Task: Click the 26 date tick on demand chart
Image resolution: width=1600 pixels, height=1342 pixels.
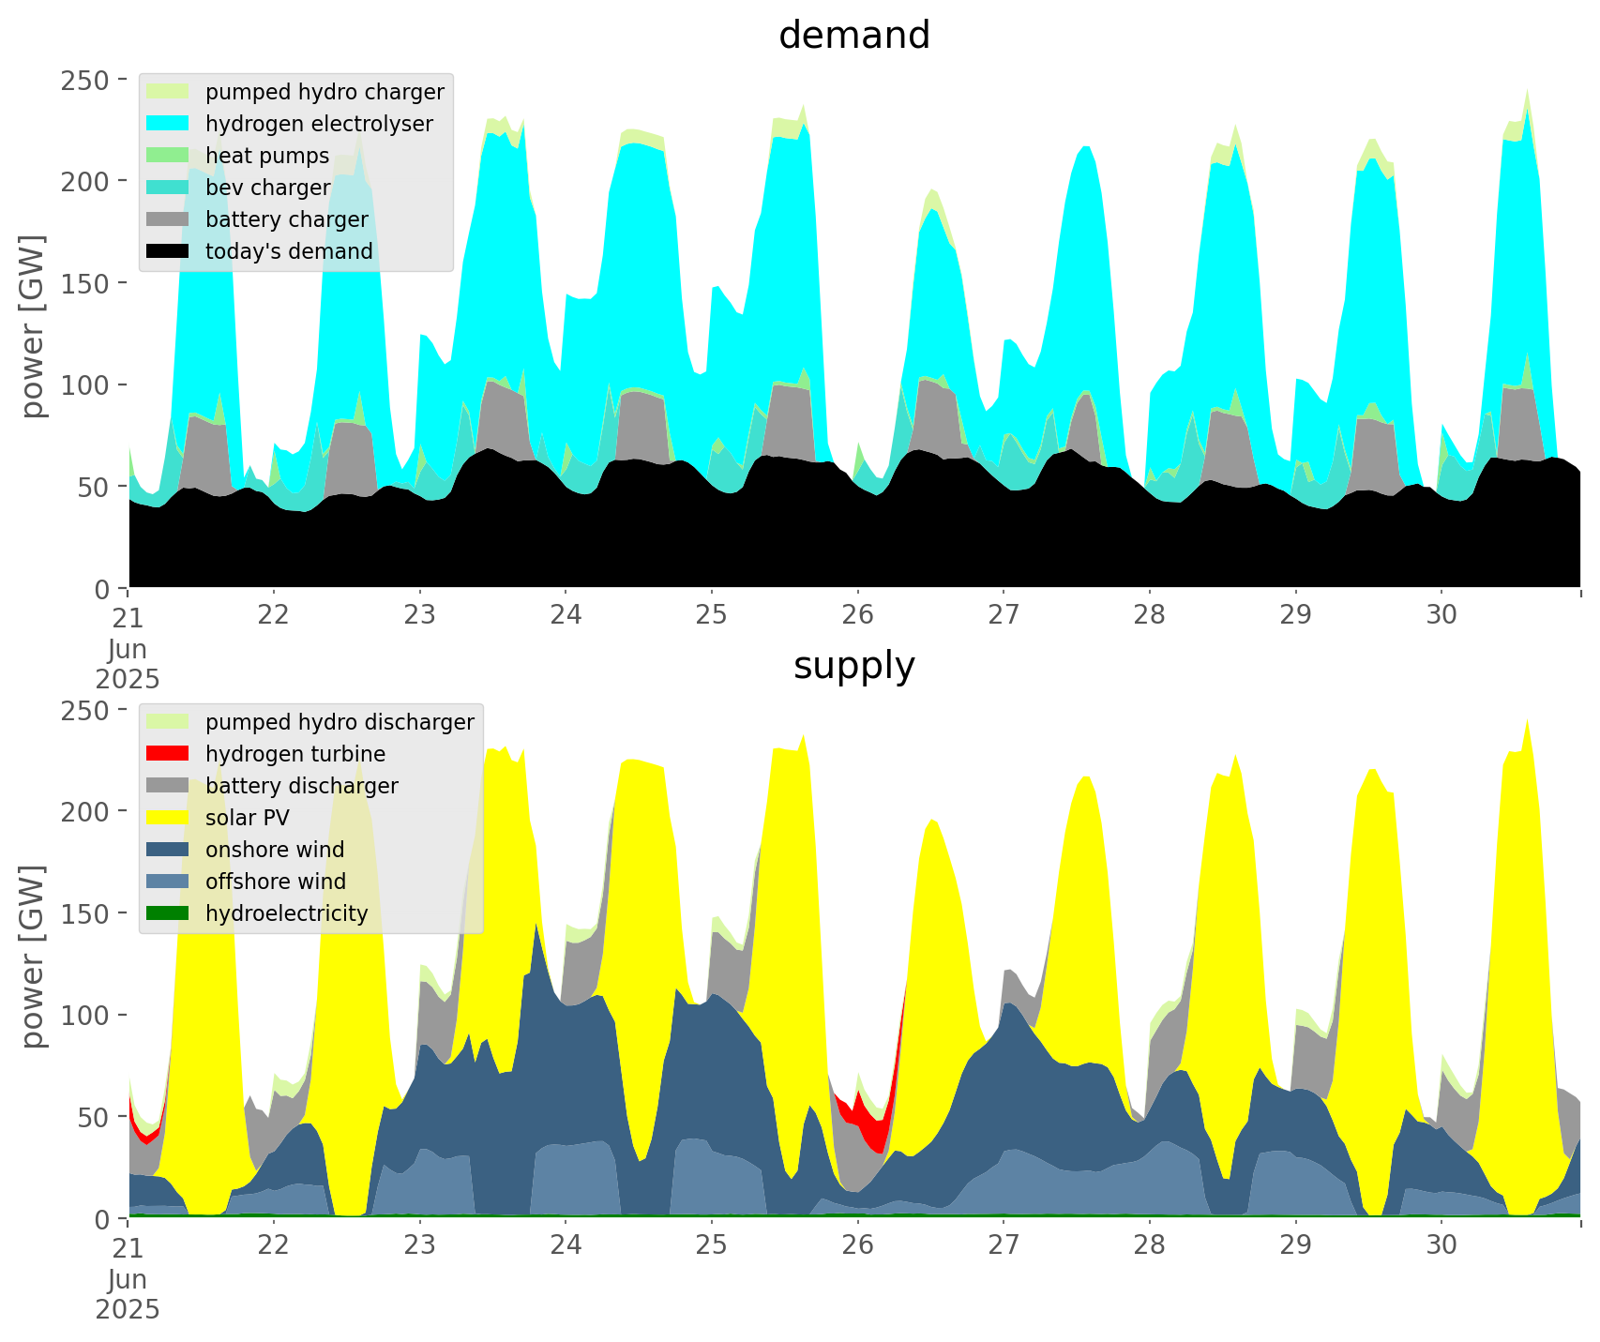Action: (857, 615)
